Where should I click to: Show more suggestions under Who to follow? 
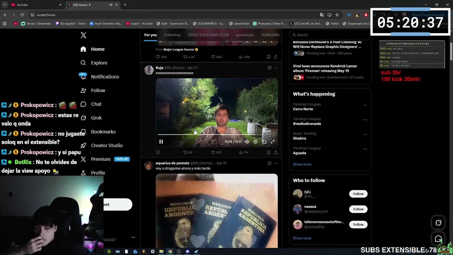coord(302,238)
